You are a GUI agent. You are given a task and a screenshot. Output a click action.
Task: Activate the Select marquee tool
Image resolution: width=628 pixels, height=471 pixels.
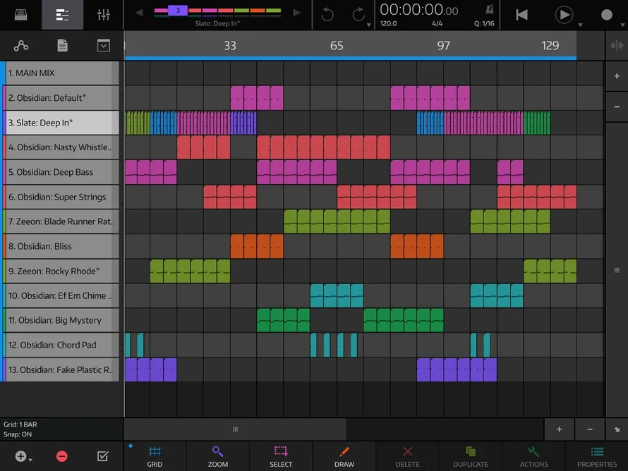(281, 455)
